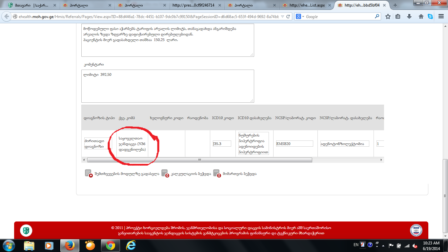Click the Skype icon in Firefox toolbar
This screenshot has height=252, width=448.
tap(430, 16)
